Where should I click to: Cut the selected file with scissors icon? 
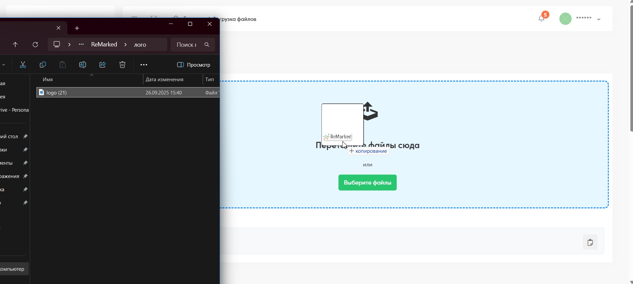tap(23, 65)
